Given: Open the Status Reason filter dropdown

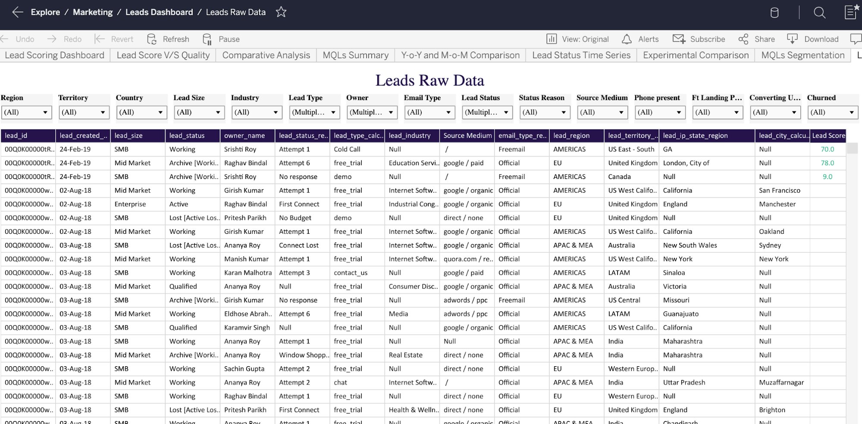Looking at the screenshot, I should [x=545, y=112].
